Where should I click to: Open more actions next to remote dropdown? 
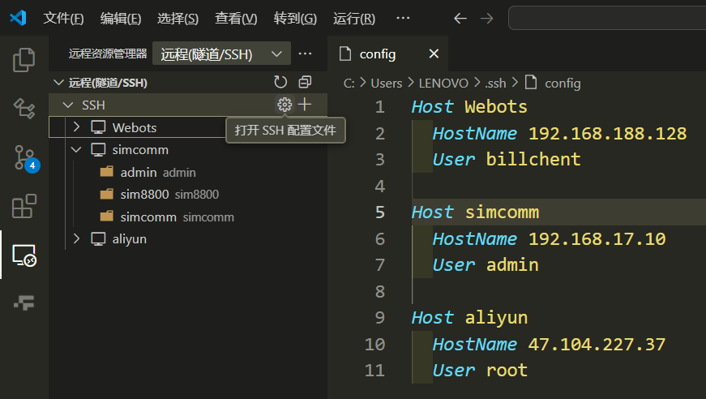305,54
